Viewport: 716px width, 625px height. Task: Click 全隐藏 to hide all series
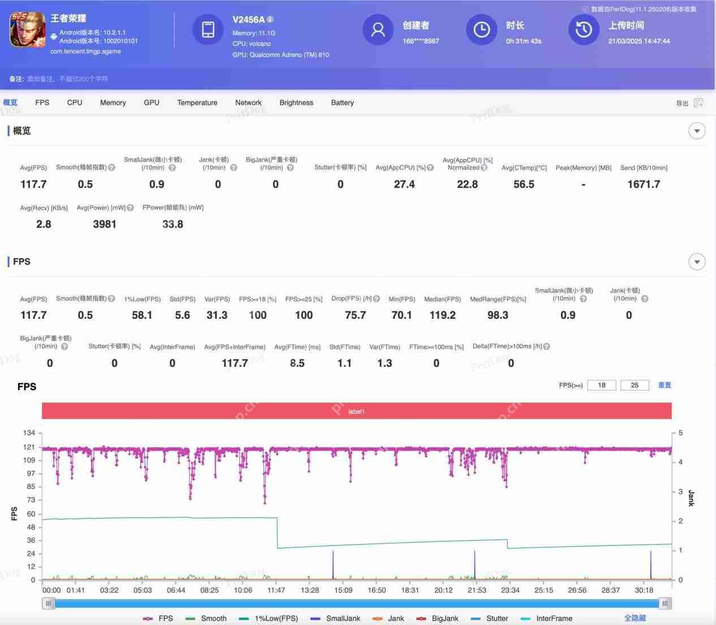pyautogui.click(x=634, y=618)
